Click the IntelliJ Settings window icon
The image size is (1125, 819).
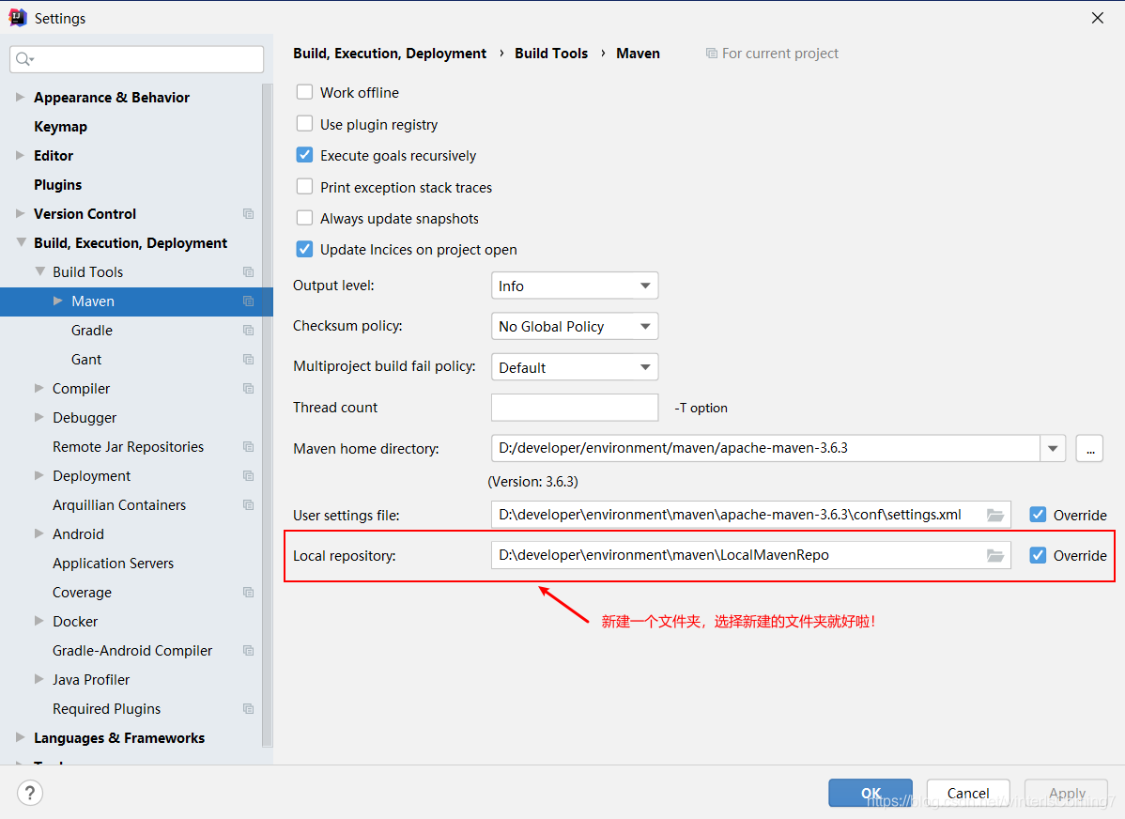tap(18, 18)
